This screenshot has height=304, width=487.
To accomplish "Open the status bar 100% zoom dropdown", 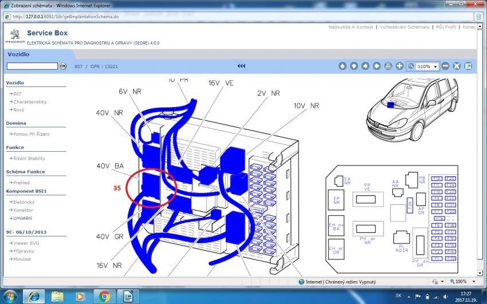I will coord(474,282).
